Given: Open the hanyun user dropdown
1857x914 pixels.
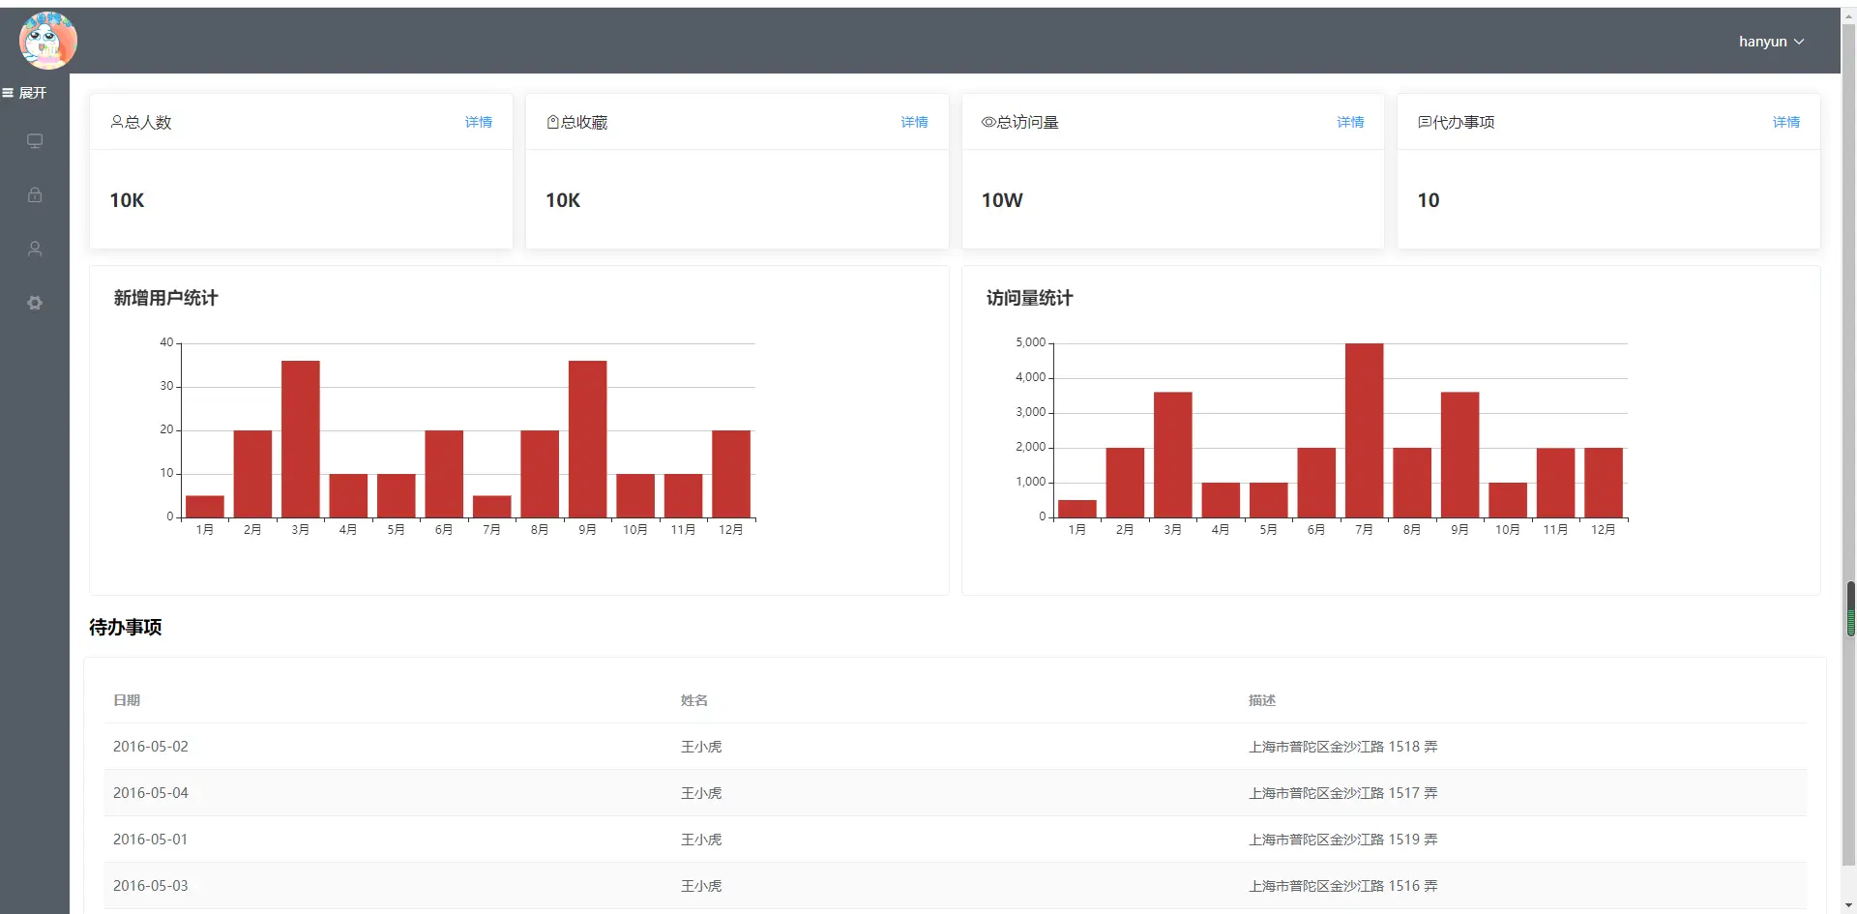Looking at the screenshot, I should [x=1771, y=42].
